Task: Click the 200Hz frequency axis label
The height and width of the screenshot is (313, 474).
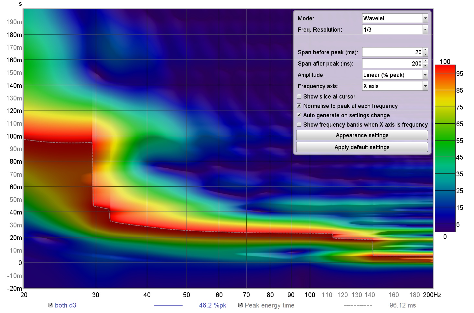Action: tap(432, 295)
